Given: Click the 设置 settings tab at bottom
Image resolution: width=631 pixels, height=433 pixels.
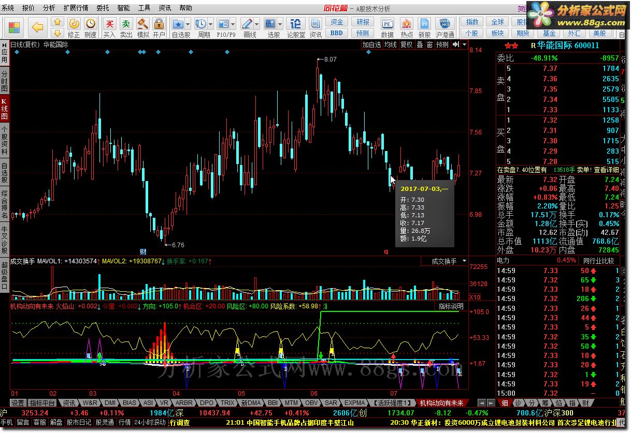Looking at the screenshot, I should click(x=18, y=402).
